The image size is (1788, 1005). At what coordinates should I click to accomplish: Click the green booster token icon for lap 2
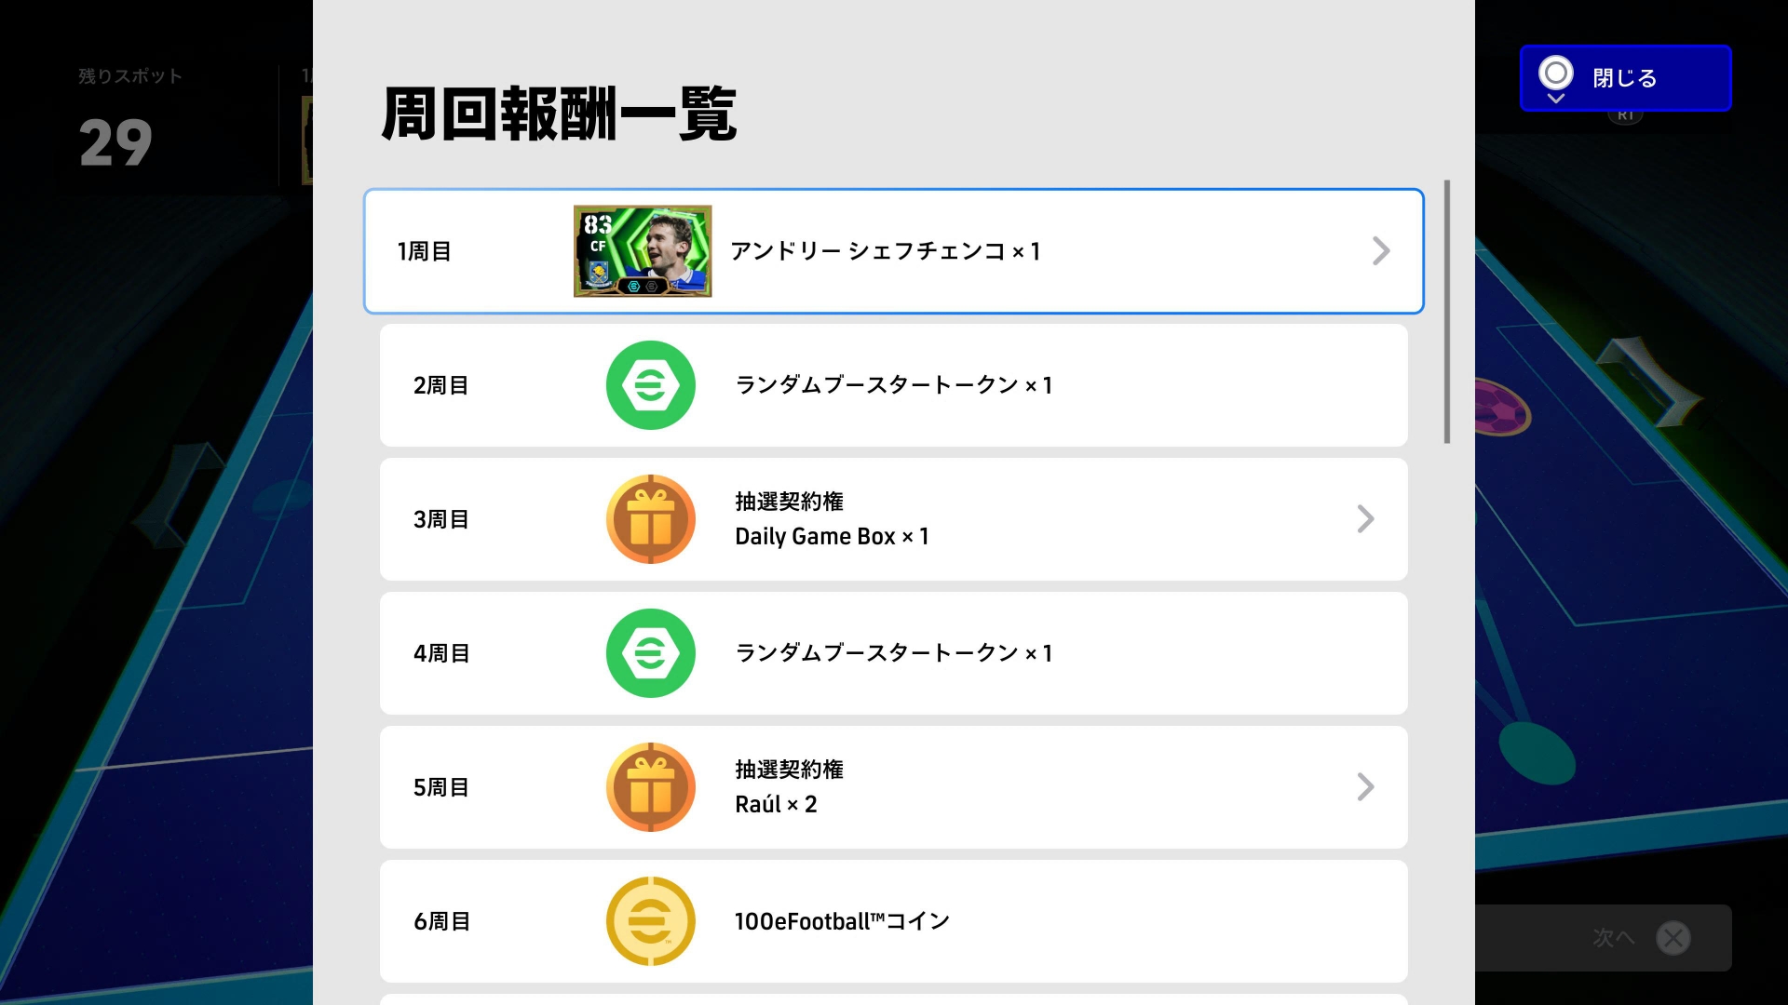pos(650,385)
